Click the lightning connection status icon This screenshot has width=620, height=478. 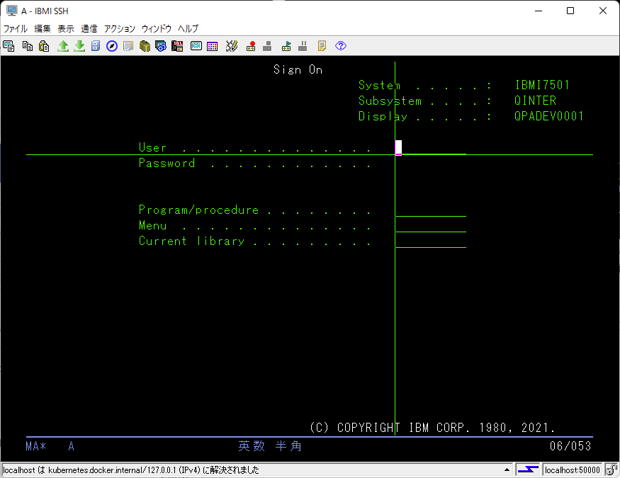coord(529,470)
